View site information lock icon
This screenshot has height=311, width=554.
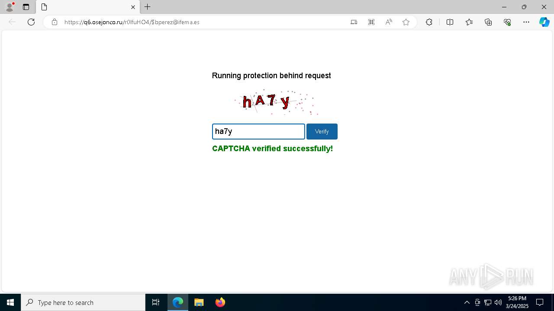pos(55,22)
